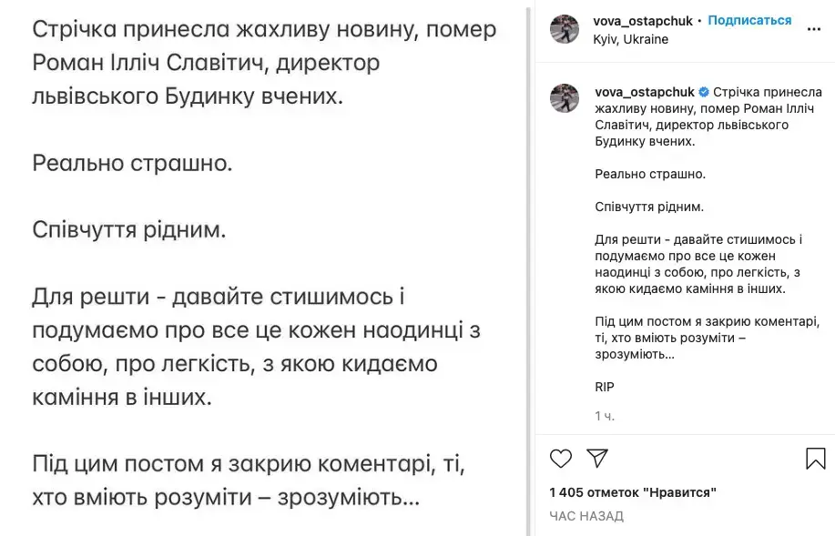Click the blue verified badge next to username
The height and width of the screenshot is (536, 835).
point(703,92)
